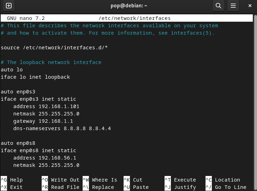The image size is (257, 191).
Task: Click the ^U Paste shortcut
Action: coord(136,187)
